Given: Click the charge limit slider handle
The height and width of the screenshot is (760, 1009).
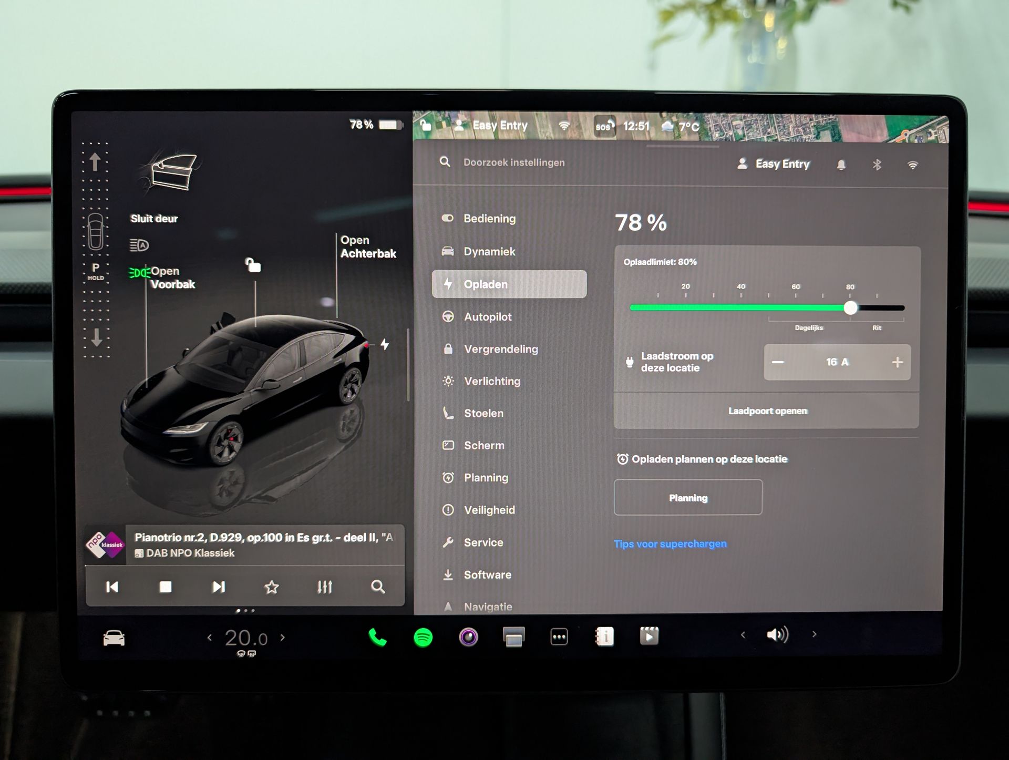Looking at the screenshot, I should (x=850, y=308).
